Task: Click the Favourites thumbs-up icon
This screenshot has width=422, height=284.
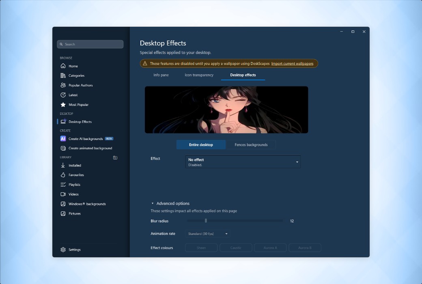Action: tap(63, 175)
